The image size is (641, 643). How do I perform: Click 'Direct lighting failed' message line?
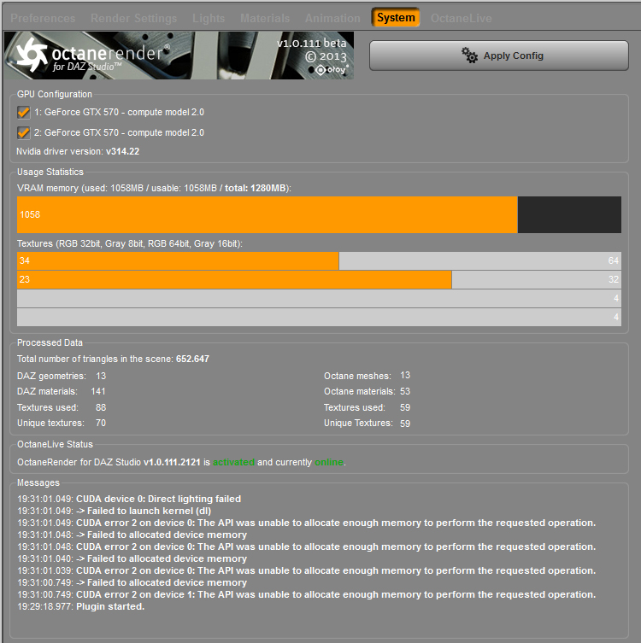(x=129, y=499)
